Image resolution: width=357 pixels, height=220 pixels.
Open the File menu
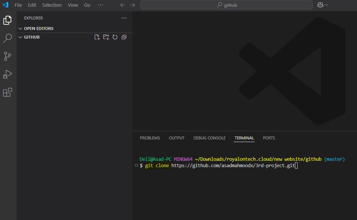[18, 5]
